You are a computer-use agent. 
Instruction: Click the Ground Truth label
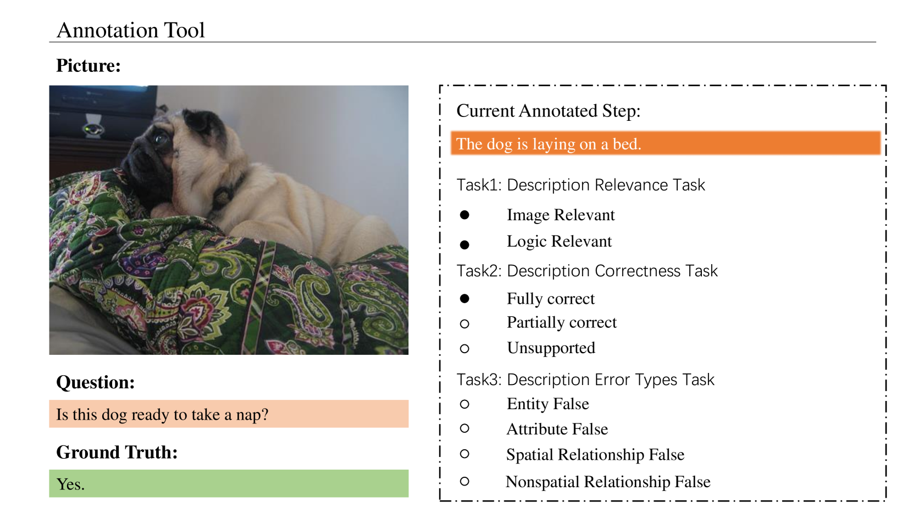coord(117,452)
